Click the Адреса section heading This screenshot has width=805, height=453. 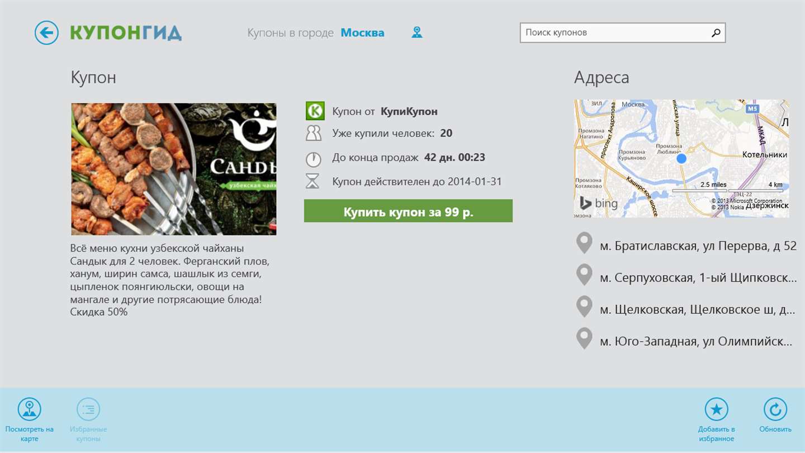pyautogui.click(x=602, y=77)
